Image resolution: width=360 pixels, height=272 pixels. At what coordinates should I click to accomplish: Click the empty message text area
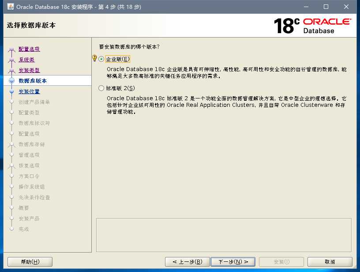[x=224, y=235]
